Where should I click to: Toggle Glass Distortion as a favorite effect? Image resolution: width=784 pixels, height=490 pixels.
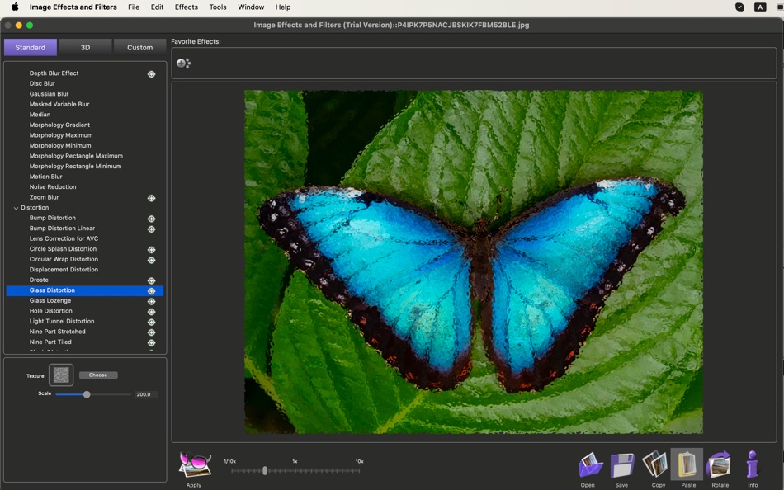(151, 290)
